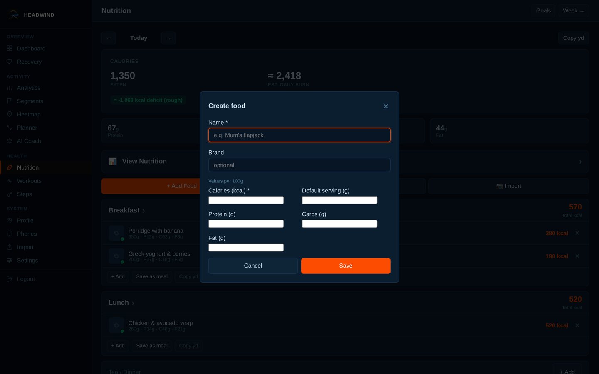Open Workouts in the sidebar

pyautogui.click(x=46, y=181)
